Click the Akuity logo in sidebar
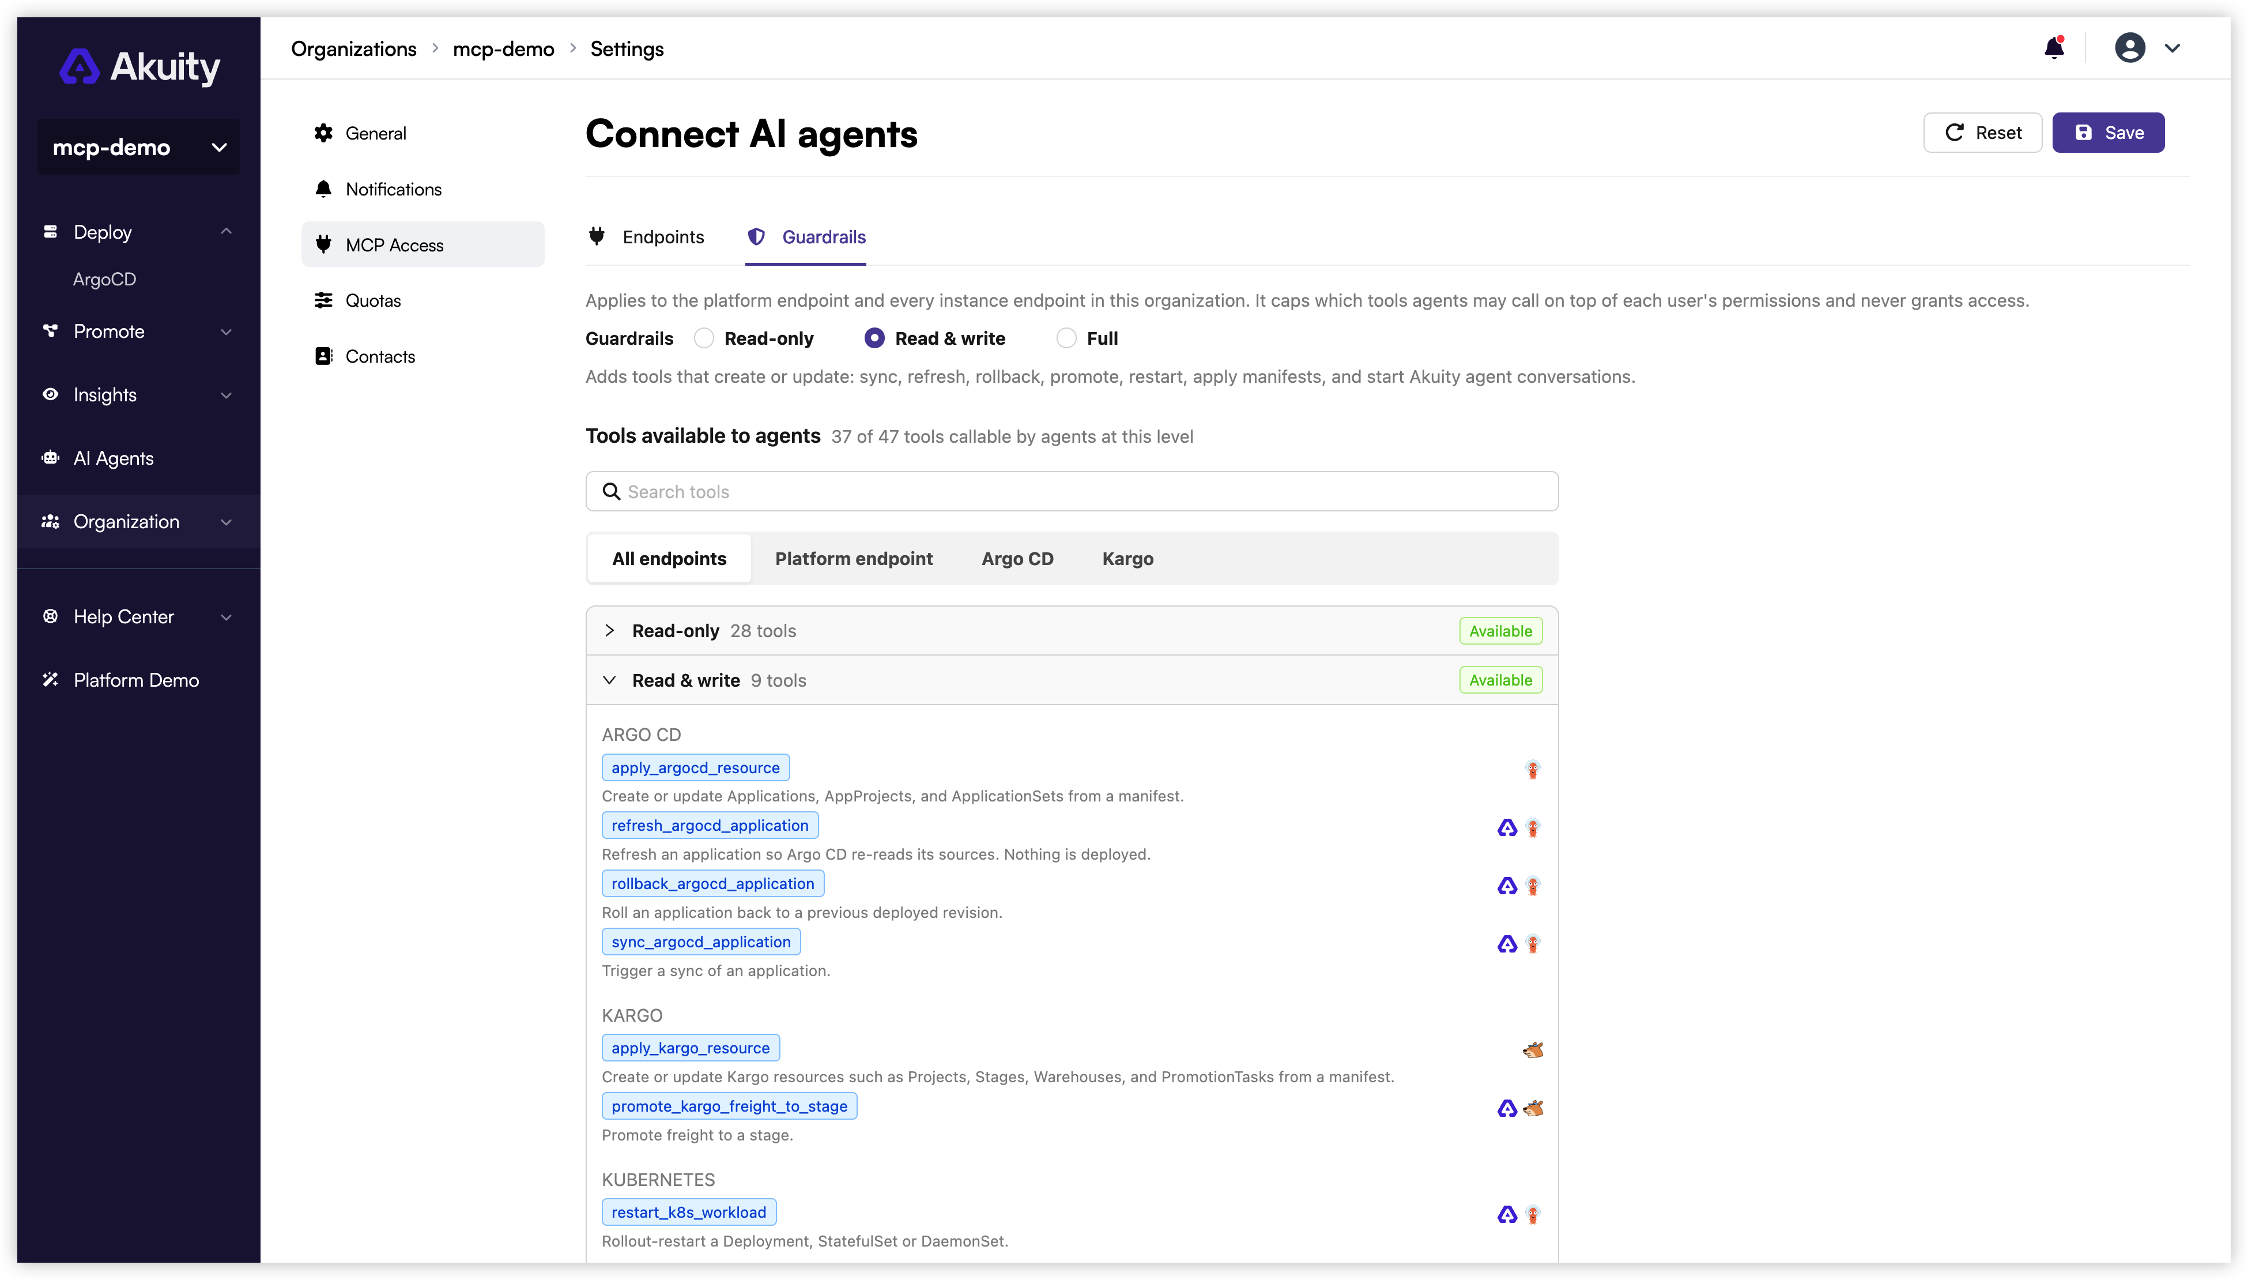This screenshot has width=2248, height=1280. coord(139,67)
